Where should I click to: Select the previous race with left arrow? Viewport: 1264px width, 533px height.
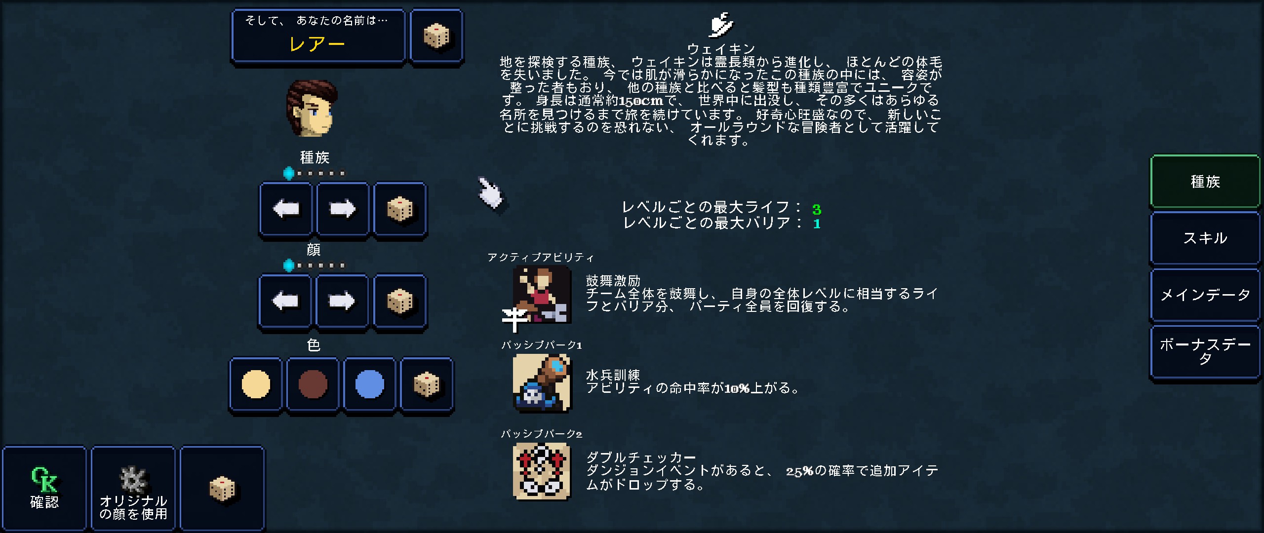coord(286,209)
